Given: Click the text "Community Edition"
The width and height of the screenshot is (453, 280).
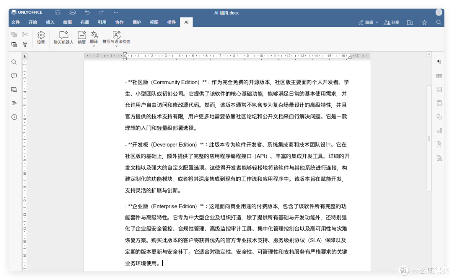Looking at the screenshot, I should click(x=176, y=82).
